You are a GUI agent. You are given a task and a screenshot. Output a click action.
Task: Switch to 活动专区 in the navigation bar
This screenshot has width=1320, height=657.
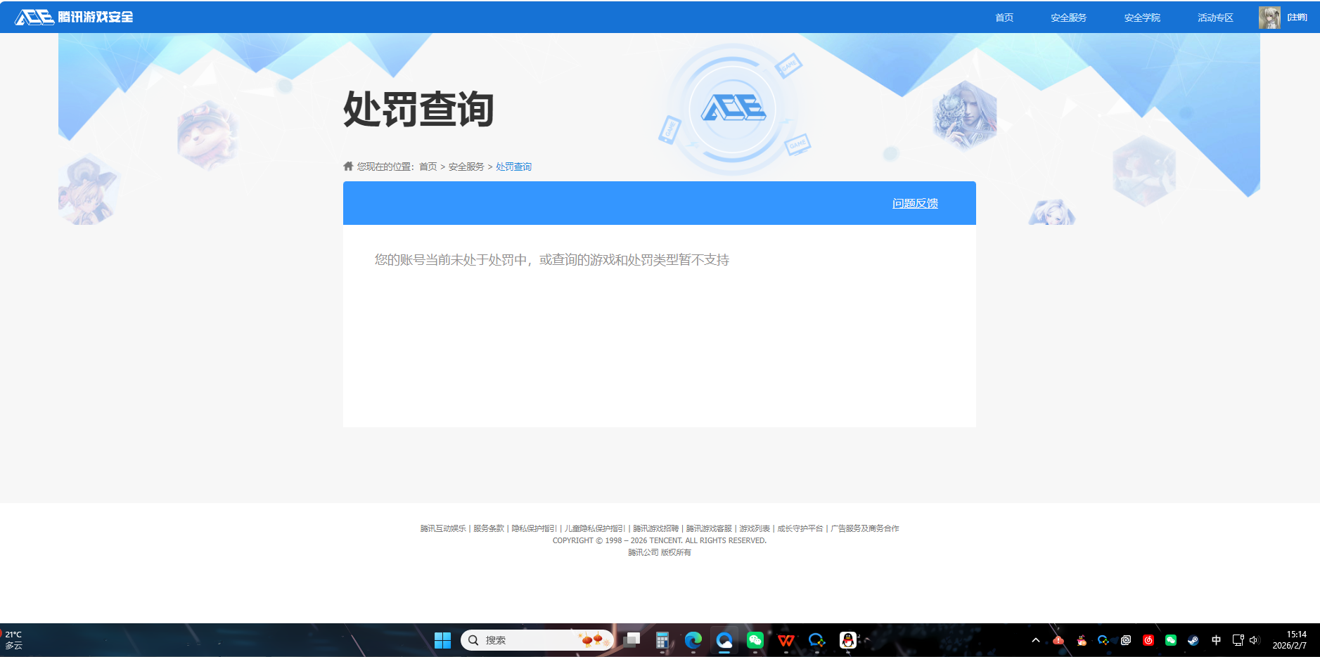[1214, 17]
